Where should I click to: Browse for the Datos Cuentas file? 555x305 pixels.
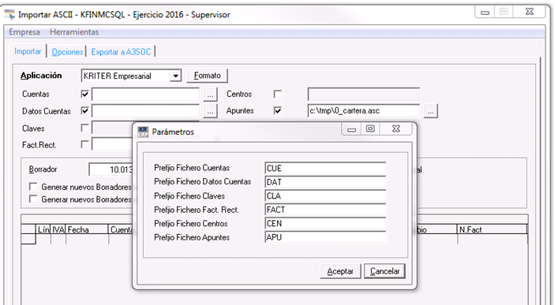[x=210, y=111]
